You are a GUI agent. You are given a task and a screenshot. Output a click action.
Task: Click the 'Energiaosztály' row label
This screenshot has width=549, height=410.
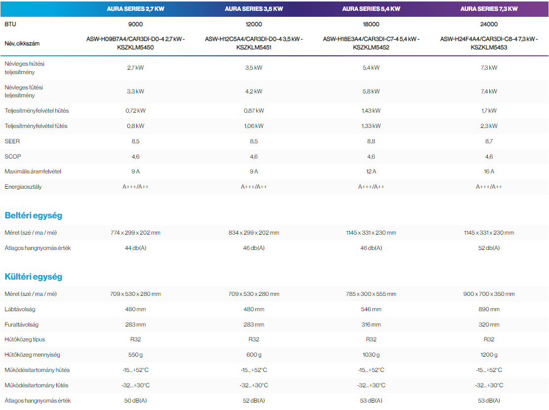23,187
